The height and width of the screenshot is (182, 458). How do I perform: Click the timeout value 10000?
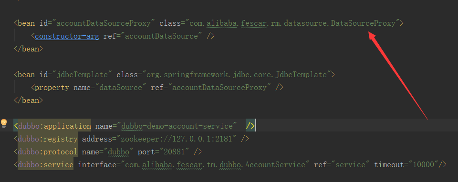point(423,165)
